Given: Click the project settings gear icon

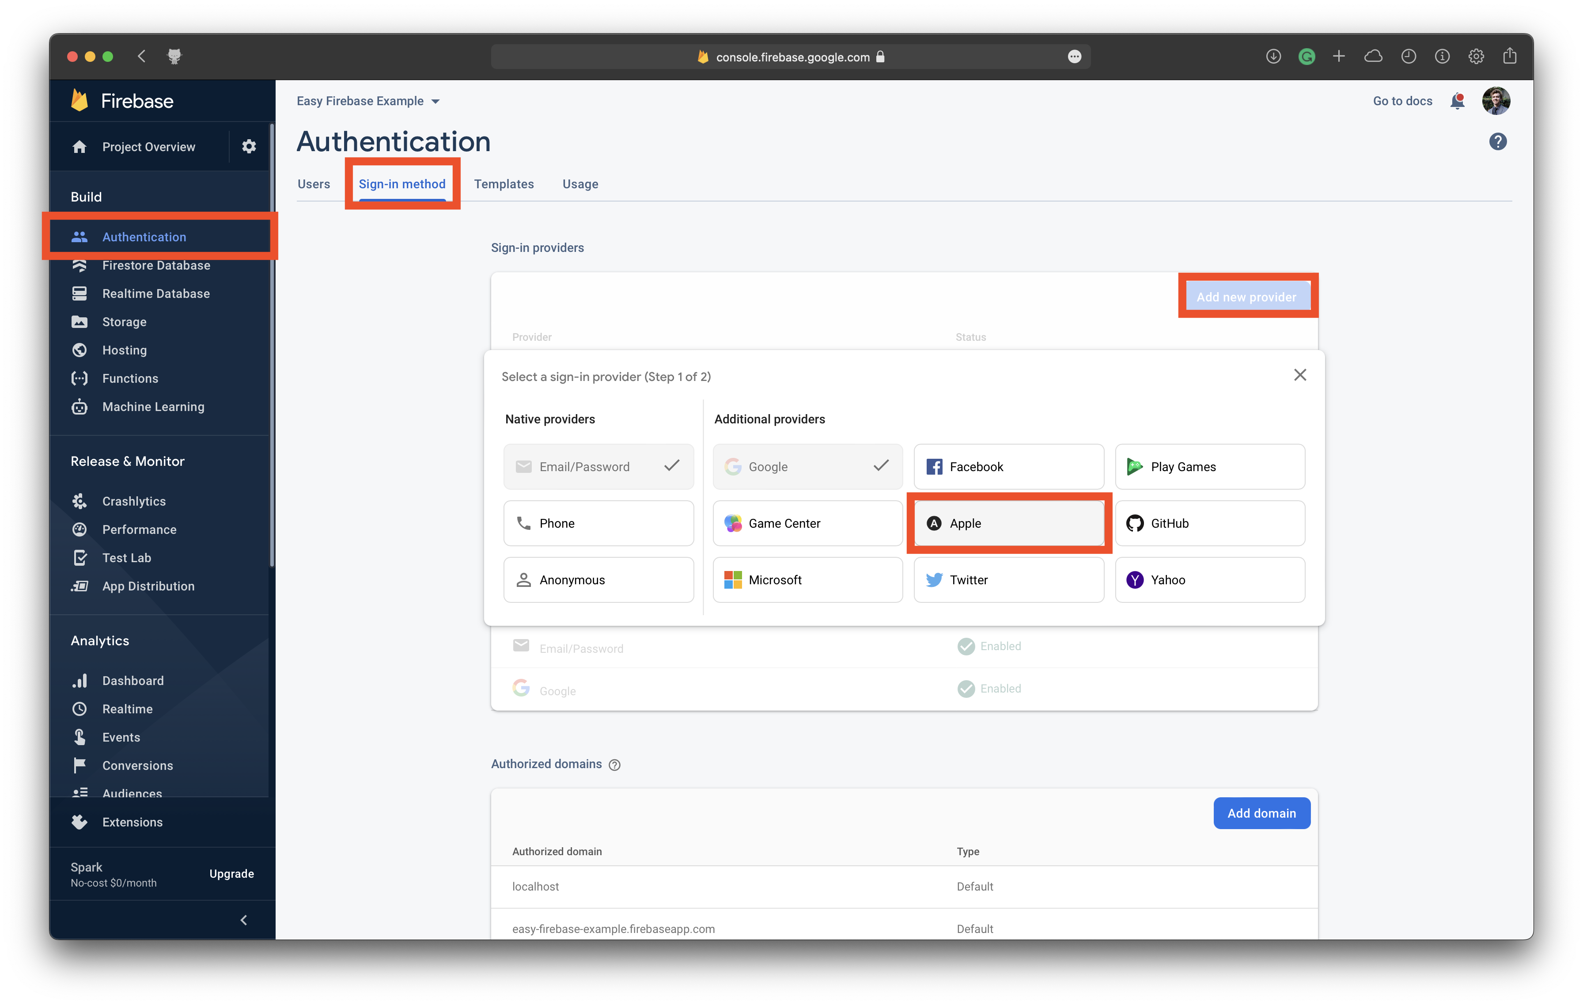Looking at the screenshot, I should coord(249,147).
